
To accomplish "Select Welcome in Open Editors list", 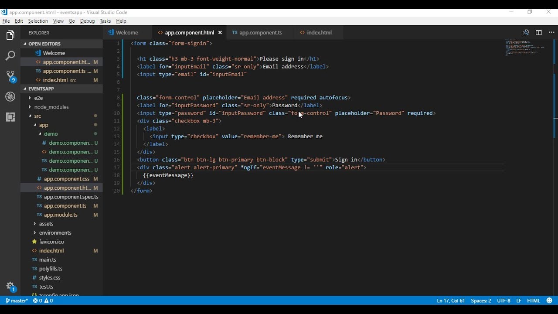I will (61, 53).
